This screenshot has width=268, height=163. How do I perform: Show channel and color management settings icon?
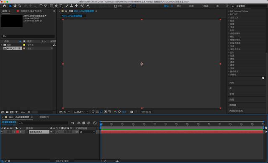click(x=116, y=112)
